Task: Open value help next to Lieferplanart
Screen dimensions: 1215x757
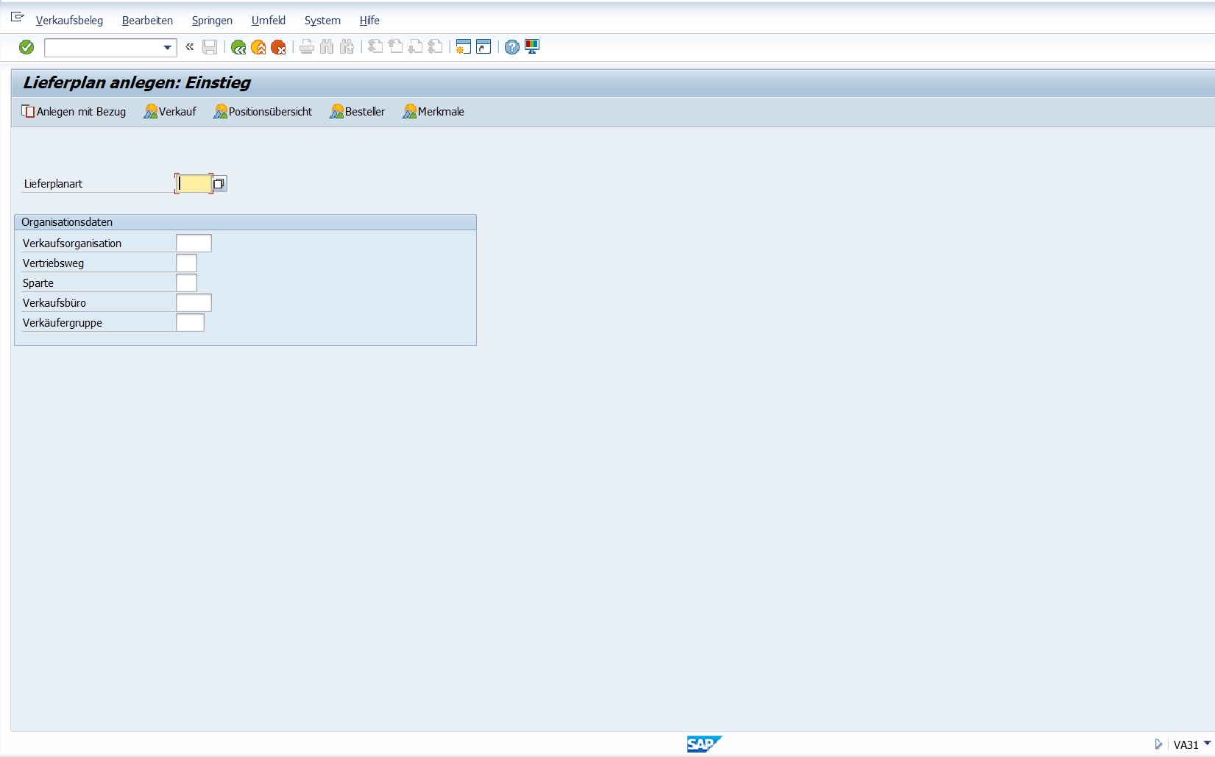Action: coord(219,184)
